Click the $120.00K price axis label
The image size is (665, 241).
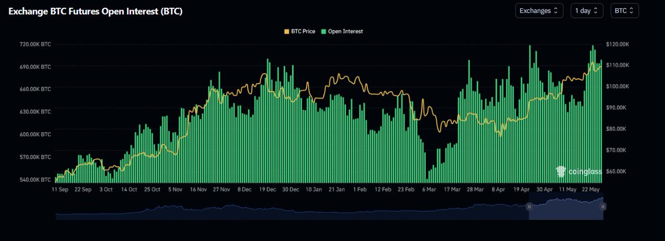(617, 44)
